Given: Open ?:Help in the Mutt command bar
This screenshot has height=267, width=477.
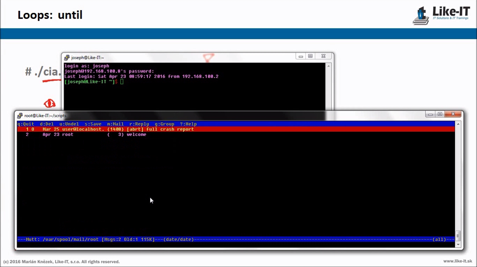Looking at the screenshot, I should [188, 124].
